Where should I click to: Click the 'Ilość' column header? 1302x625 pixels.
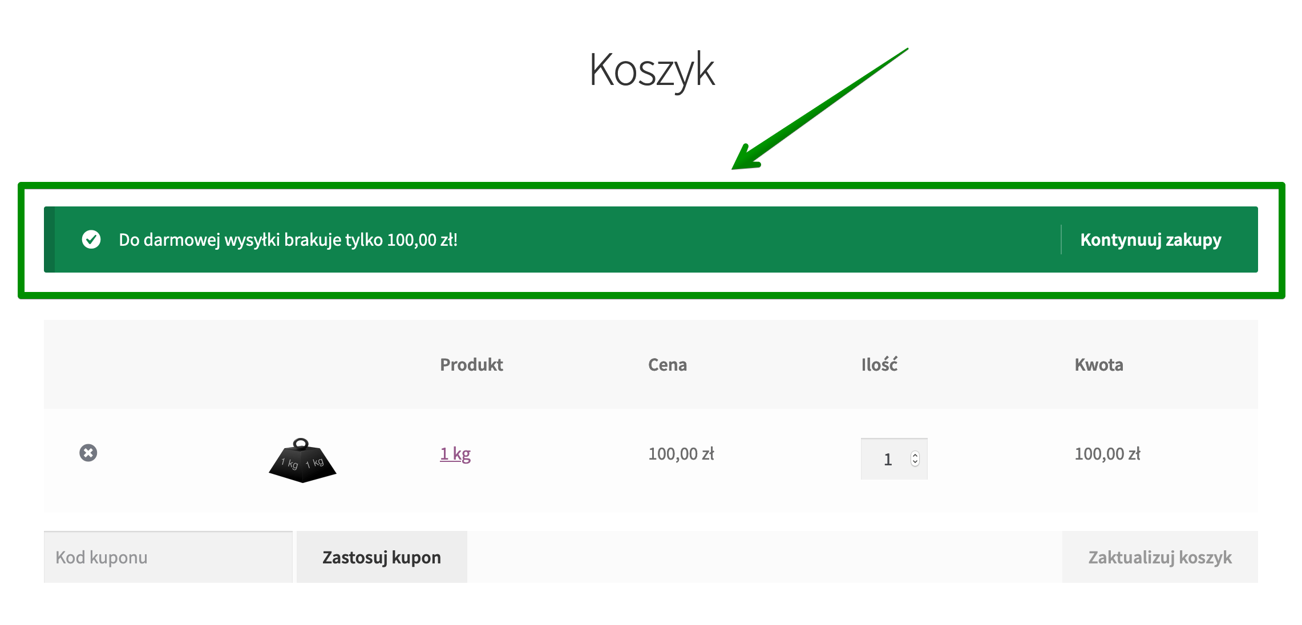[879, 364]
